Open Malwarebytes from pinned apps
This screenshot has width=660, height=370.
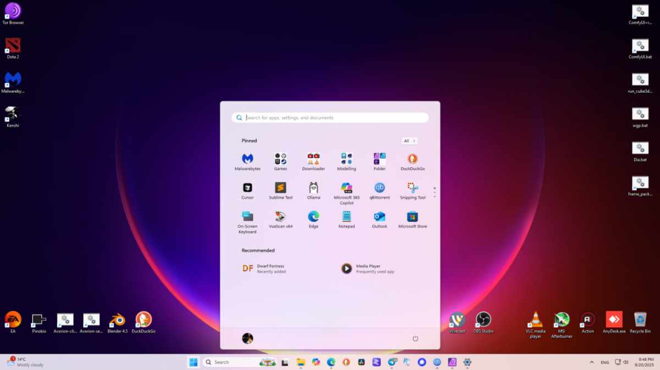click(248, 159)
